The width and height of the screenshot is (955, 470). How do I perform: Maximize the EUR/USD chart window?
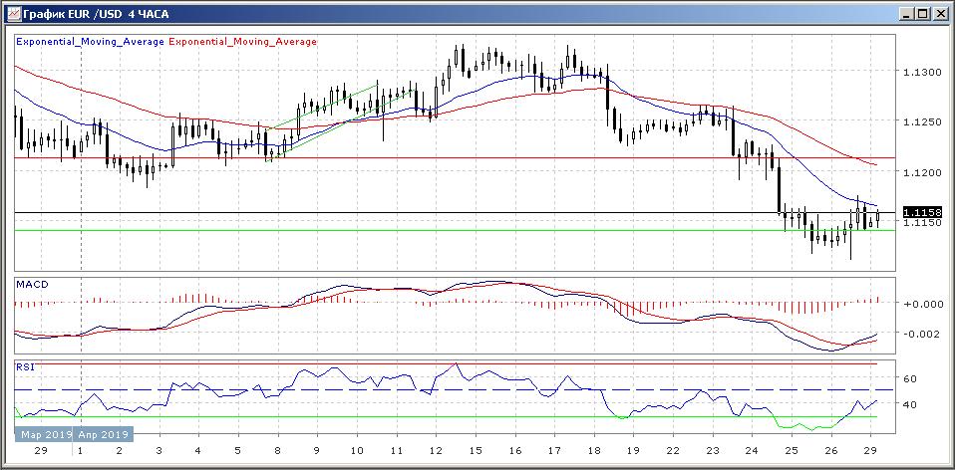923,13
